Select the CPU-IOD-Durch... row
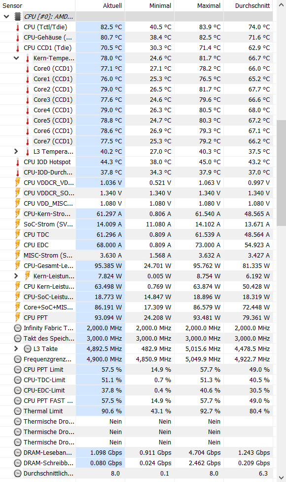 (x=136, y=173)
